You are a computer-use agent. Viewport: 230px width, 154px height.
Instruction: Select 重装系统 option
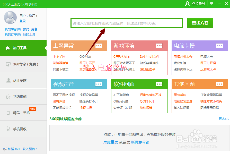[180, 95]
